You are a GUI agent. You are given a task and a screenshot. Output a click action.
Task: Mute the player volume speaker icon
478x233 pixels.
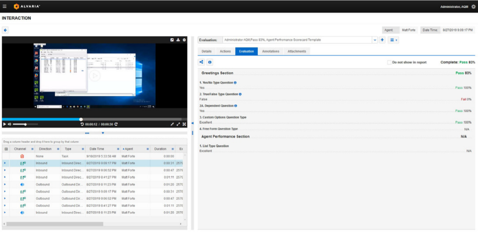click(x=9, y=123)
